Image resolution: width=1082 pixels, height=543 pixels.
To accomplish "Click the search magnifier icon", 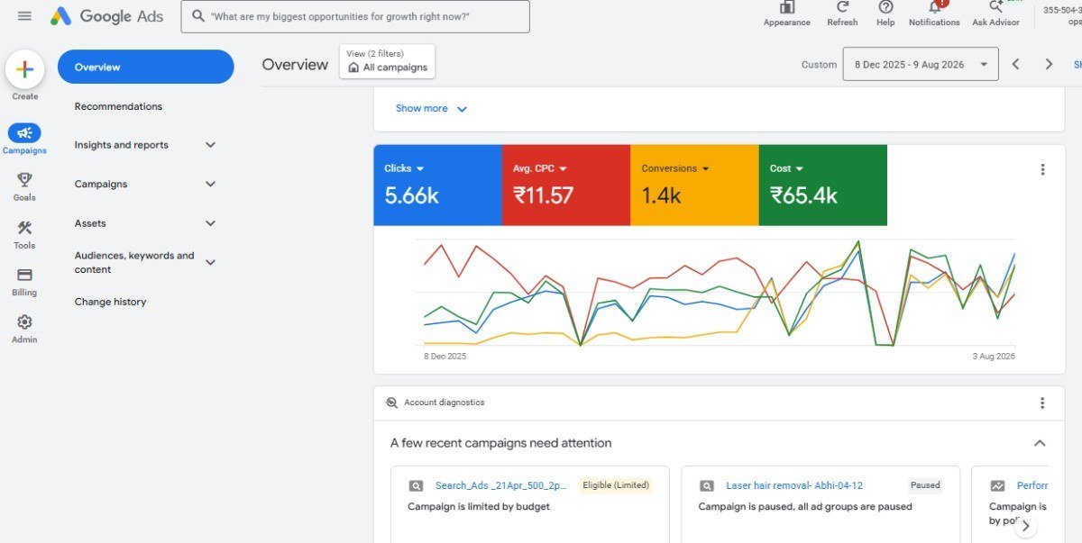I will pyautogui.click(x=198, y=16).
